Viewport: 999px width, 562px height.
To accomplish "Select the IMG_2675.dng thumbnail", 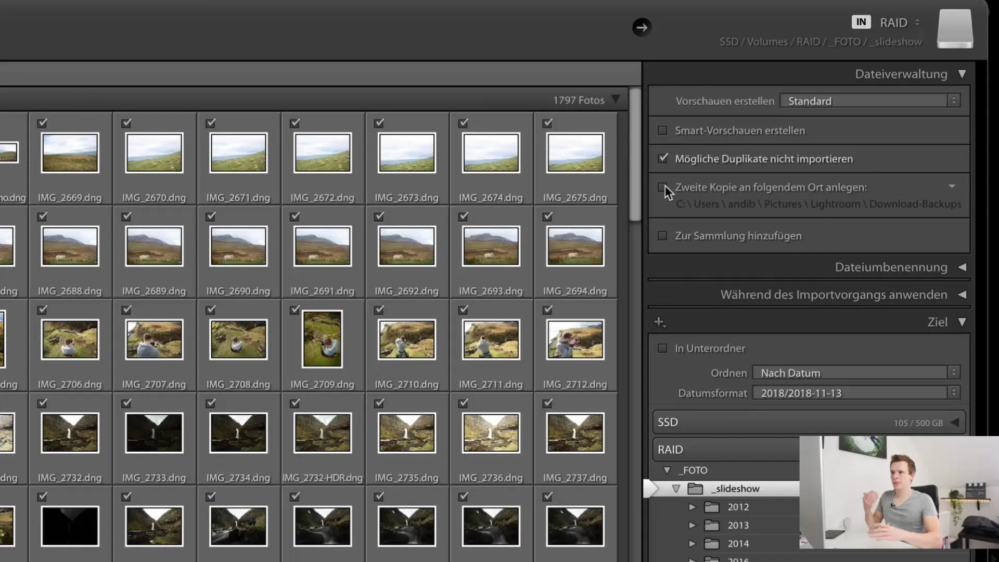I will [575, 152].
